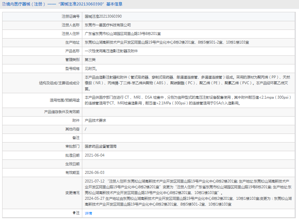The height and width of the screenshot is (221, 299).
Task: Click the 结构及组成 description text
Action: [x=187, y=83]
